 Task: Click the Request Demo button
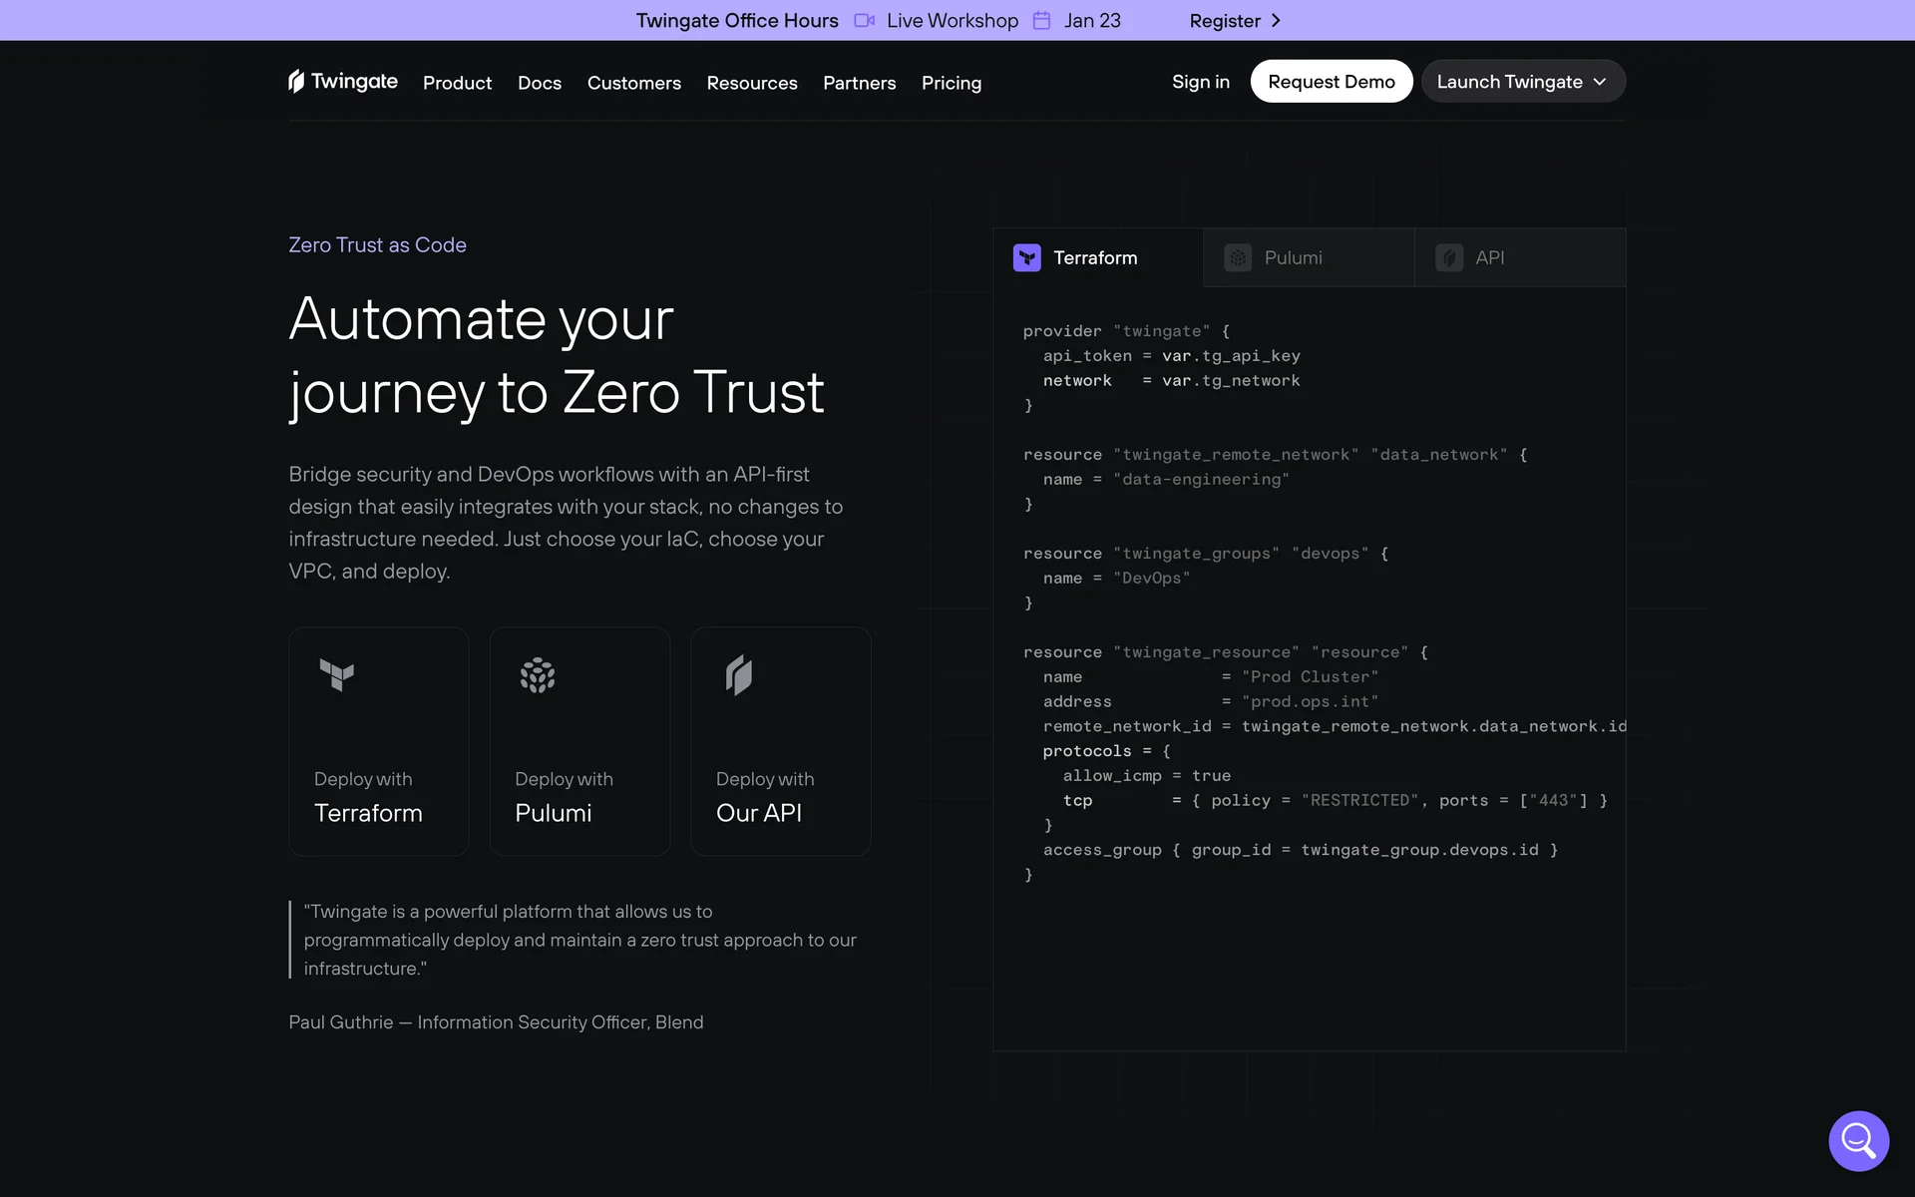pos(1331,82)
